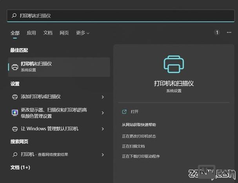Expand arrow for 让 Windows 管理默认打印机
The width and height of the screenshot is (238, 183).
click(103, 129)
